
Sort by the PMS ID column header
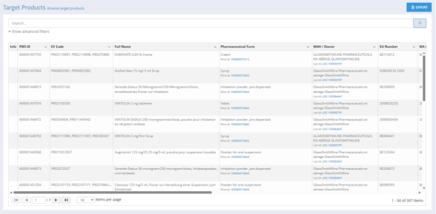25,46
